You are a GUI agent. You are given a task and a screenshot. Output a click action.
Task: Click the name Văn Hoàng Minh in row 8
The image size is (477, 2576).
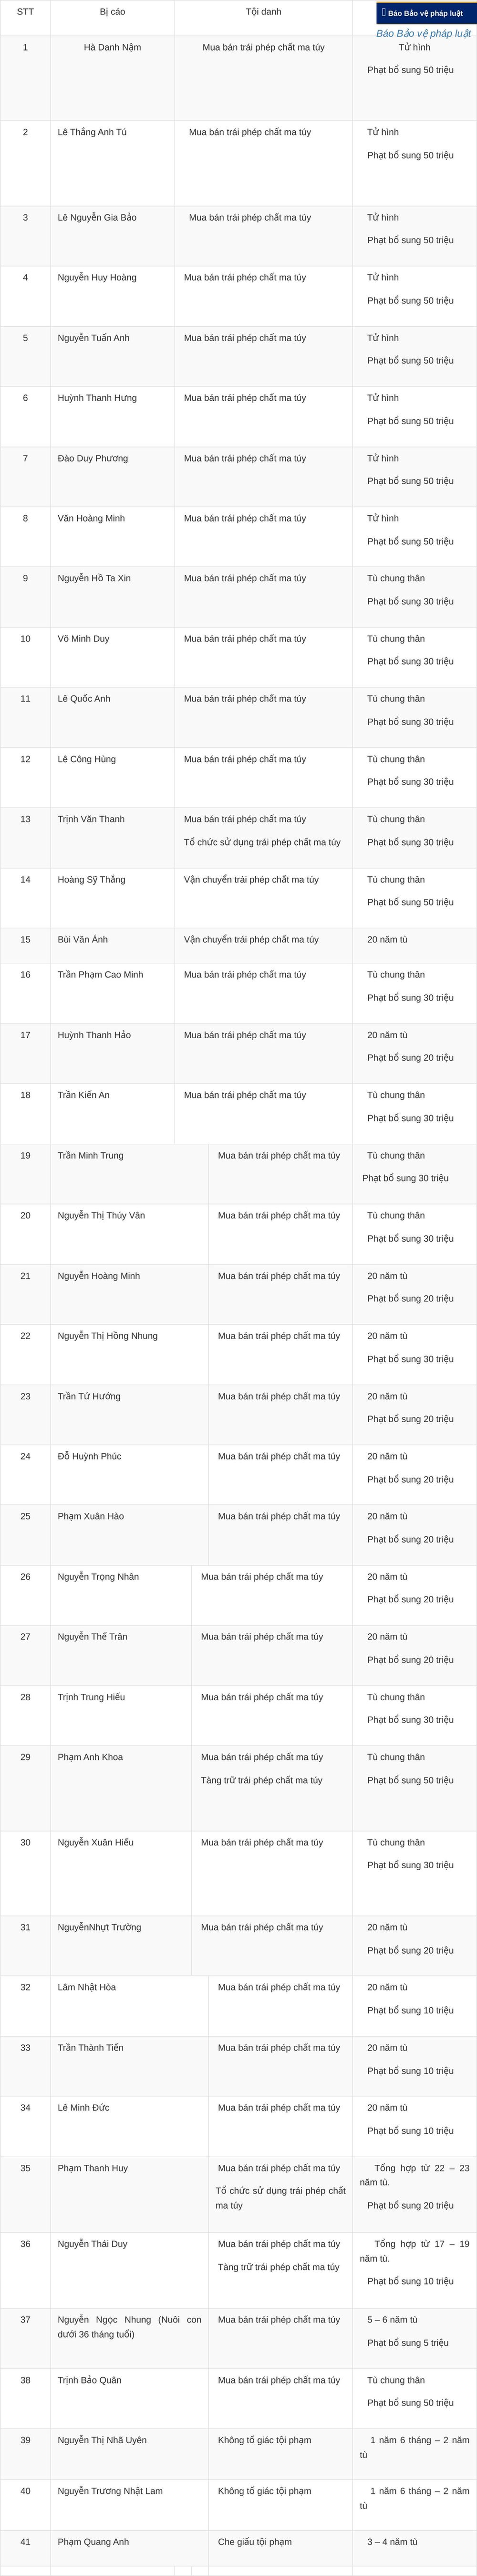pos(91,518)
